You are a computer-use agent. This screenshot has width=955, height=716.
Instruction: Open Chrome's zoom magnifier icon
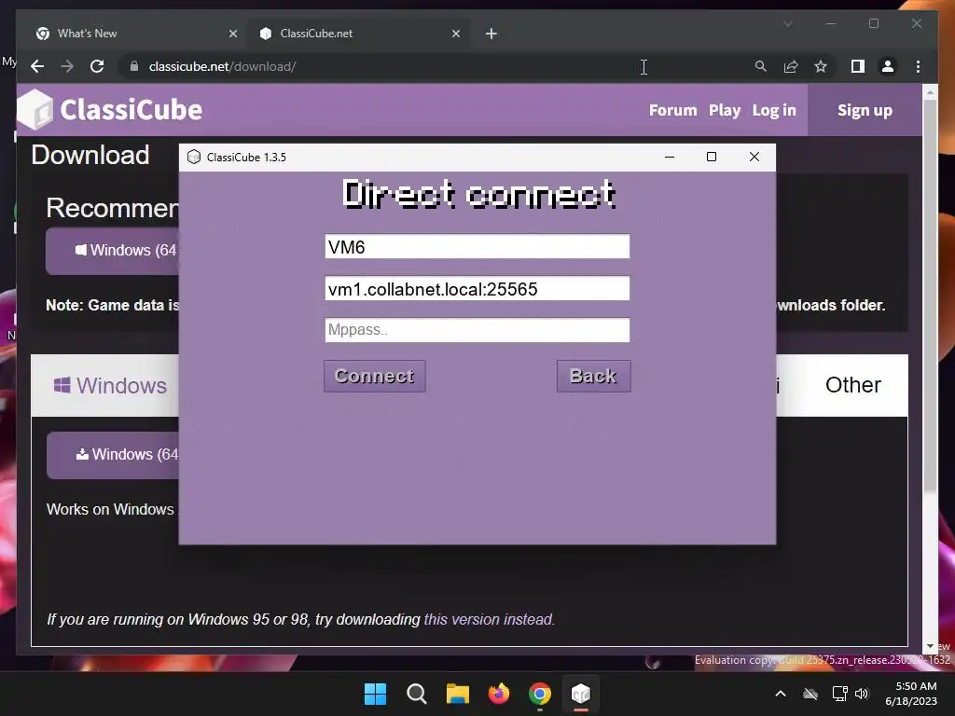761,66
